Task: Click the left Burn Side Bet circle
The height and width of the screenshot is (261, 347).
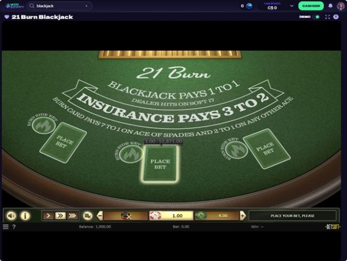Action: pos(43,124)
